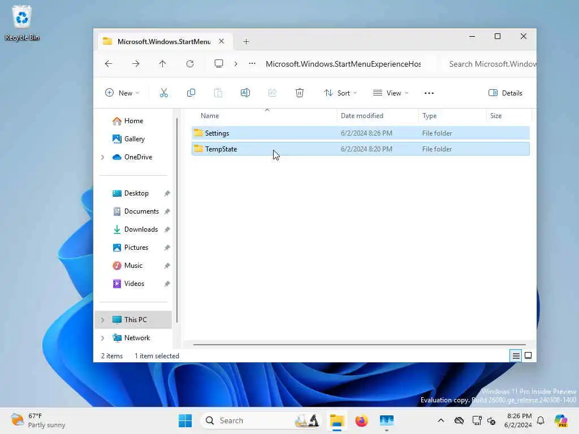Sort by Date modified column header
This screenshot has height=434, width=579.
pyautogui.click(x=362, y=115)
